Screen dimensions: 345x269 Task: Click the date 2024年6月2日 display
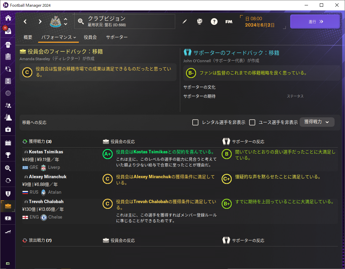click(x=260, y=25)
